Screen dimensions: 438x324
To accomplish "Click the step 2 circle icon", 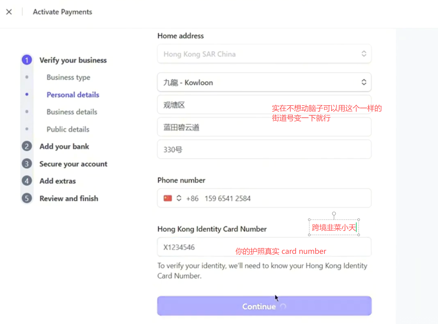I will pos(27,146).
